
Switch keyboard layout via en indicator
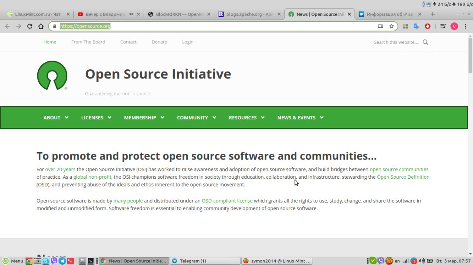tap(397, 261)
